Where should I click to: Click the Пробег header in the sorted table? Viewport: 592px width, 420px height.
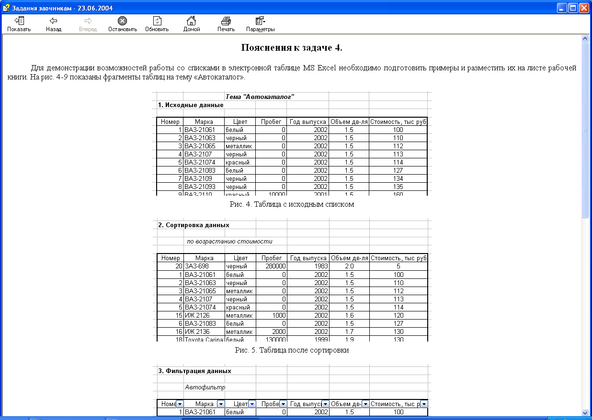coord(271,258)
